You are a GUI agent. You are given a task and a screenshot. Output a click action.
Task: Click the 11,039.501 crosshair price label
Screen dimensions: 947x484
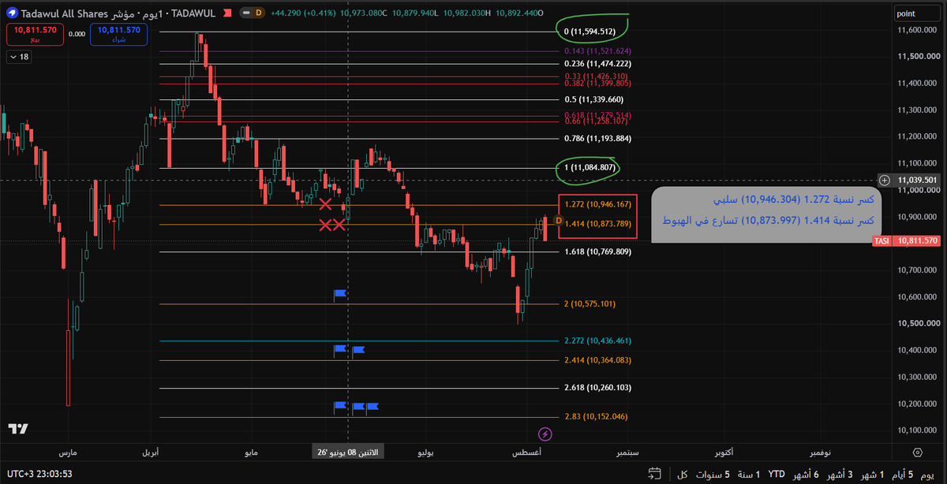pos(916,180)
